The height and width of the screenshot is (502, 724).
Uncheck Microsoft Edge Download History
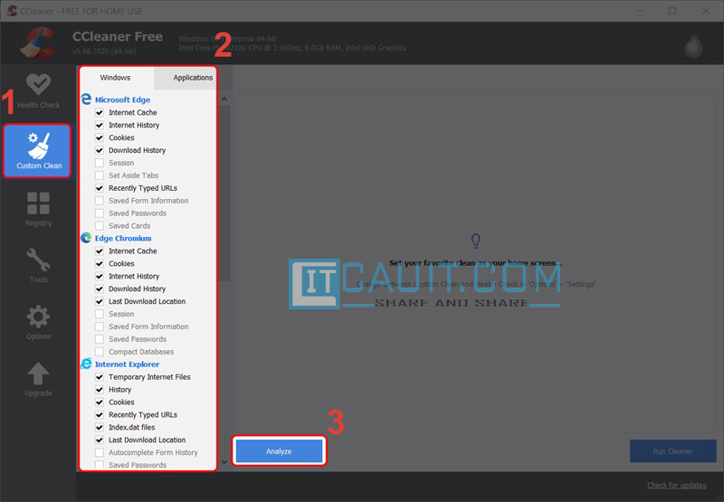[x=100, y=150]
